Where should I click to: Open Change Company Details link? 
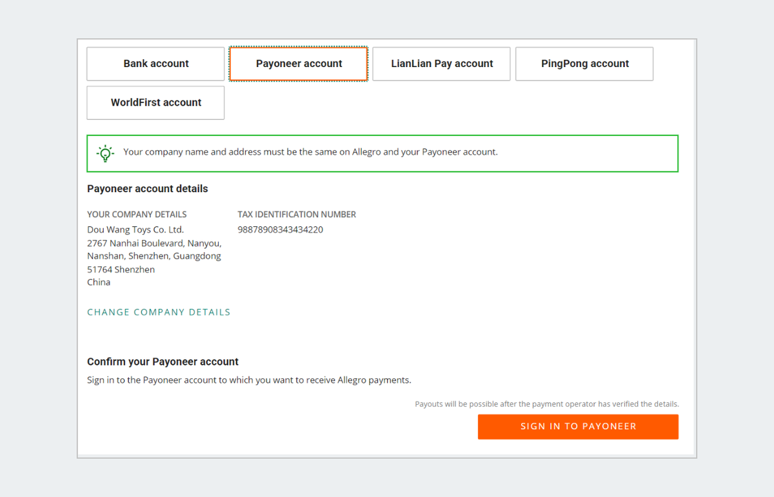[x=159, y=312]
